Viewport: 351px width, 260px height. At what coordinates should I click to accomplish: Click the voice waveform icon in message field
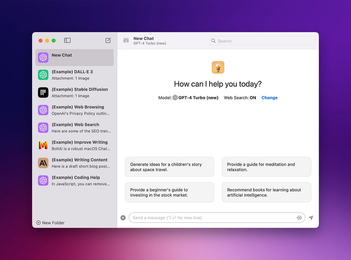pyautogui.click(x=299, y=217)
